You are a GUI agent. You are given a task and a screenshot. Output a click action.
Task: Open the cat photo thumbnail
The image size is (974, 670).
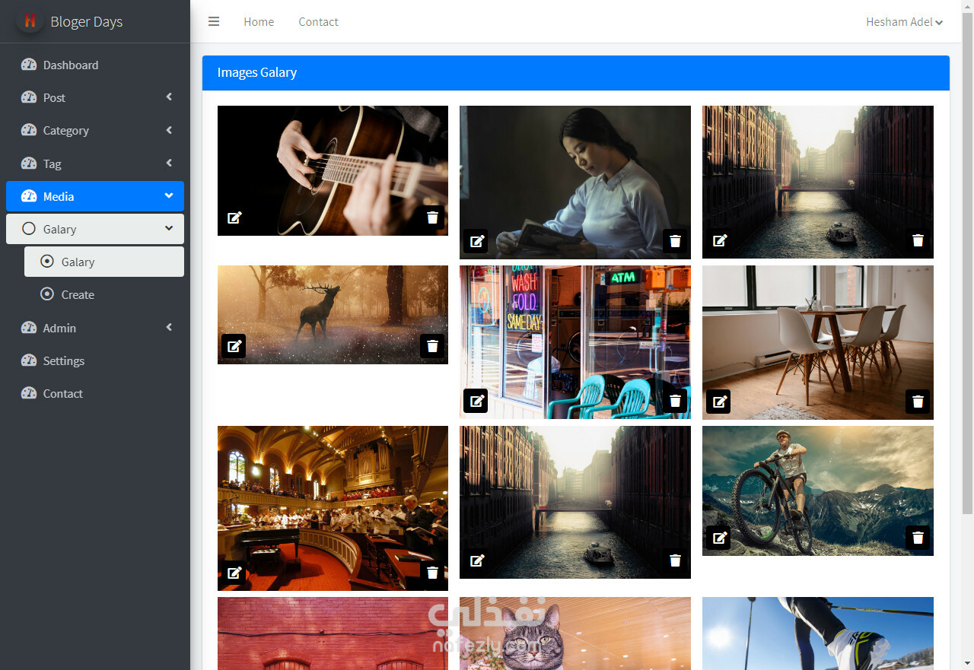point(575,633)
